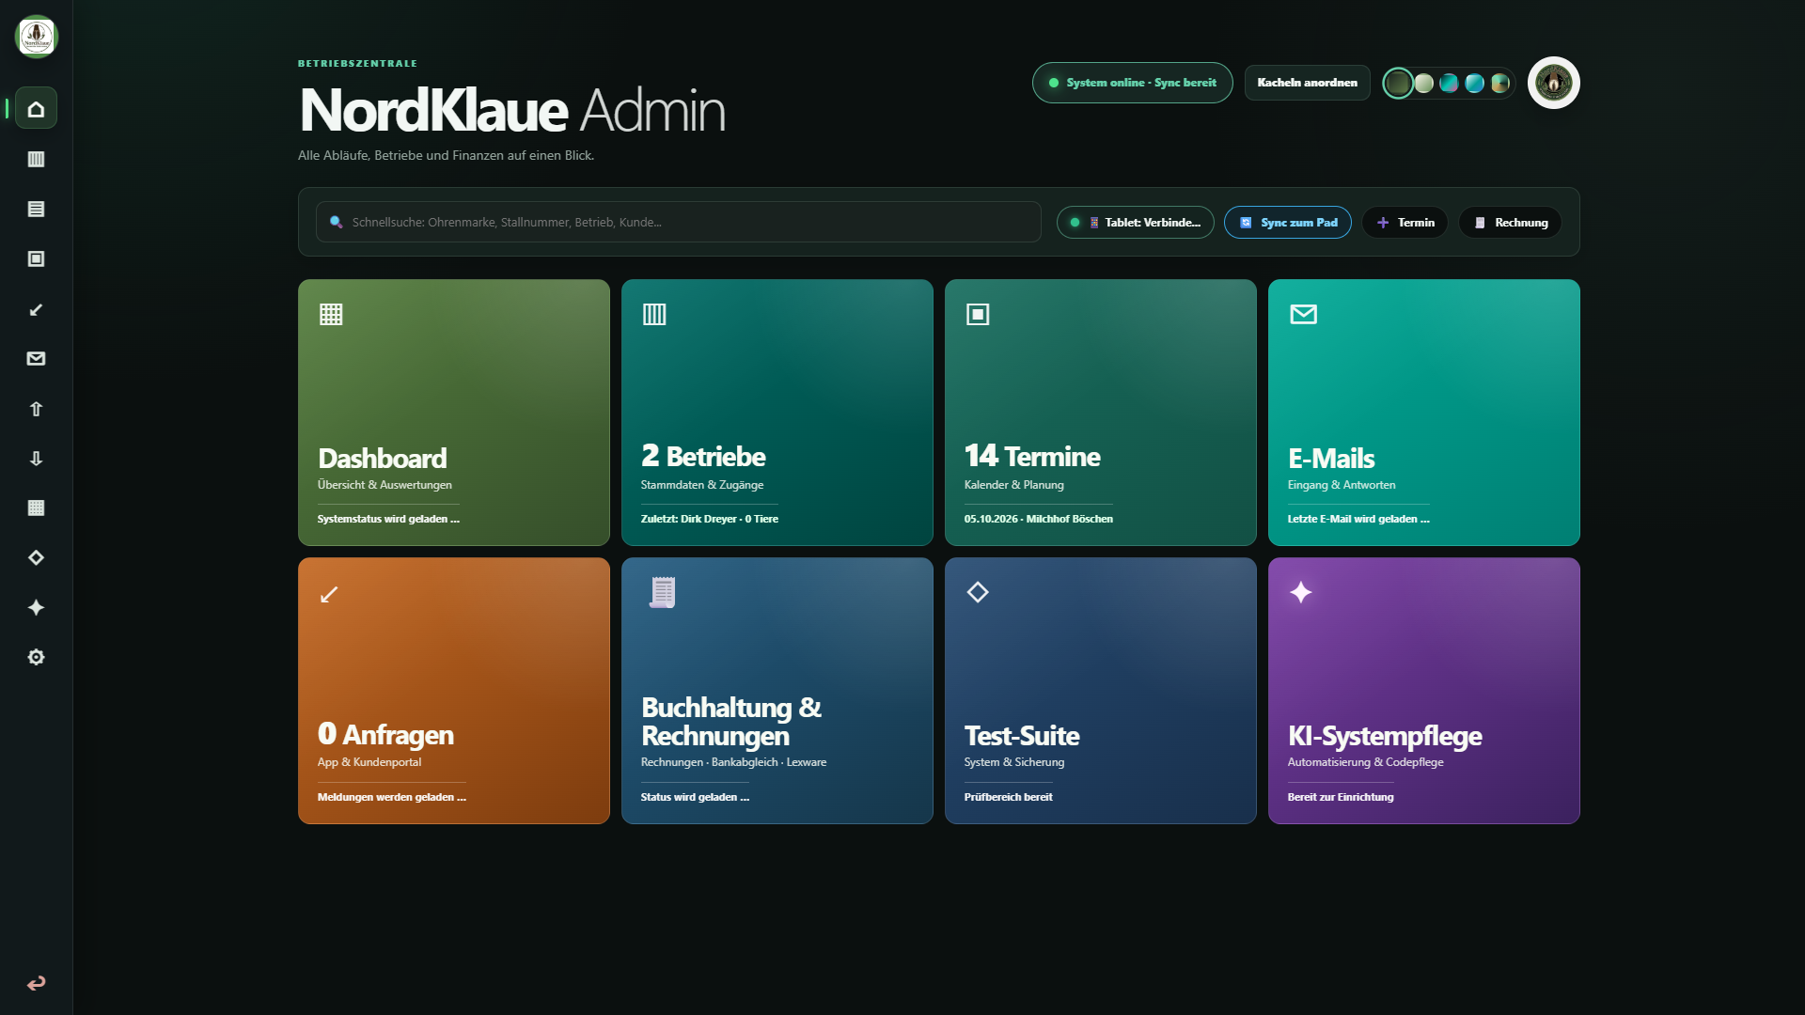The image size is (1805, 1015).
Task: Open the sparkle KI icon in sidebar
Action: coord(36,607)
